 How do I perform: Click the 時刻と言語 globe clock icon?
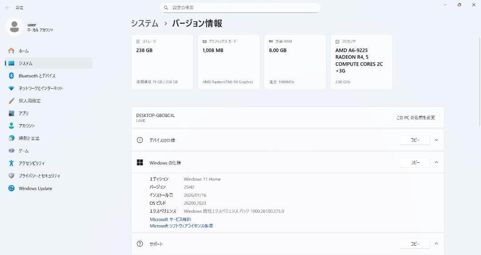click(11, 138)
